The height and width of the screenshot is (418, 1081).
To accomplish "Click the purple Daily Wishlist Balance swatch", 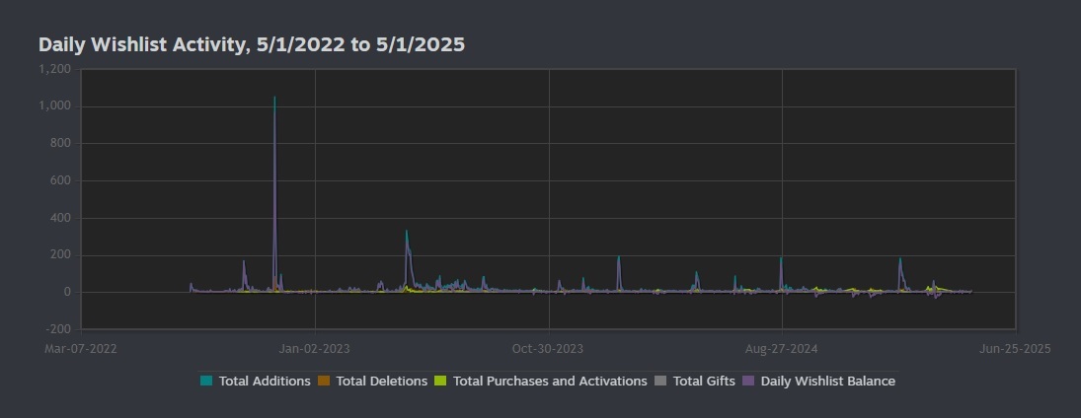I will tap(748, 381).
